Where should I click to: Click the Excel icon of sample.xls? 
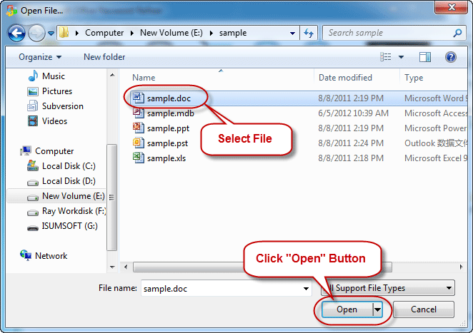[139, 158]
